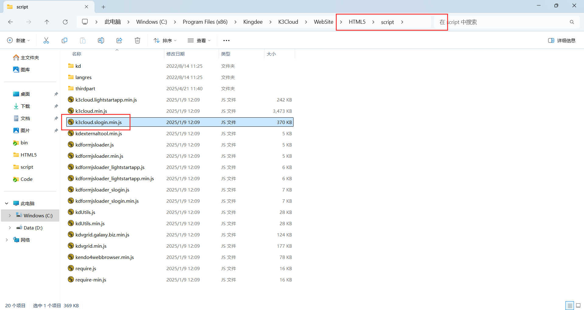
Task: Click the PC monitor icon in address bar
Action: (x=85, y=22)
